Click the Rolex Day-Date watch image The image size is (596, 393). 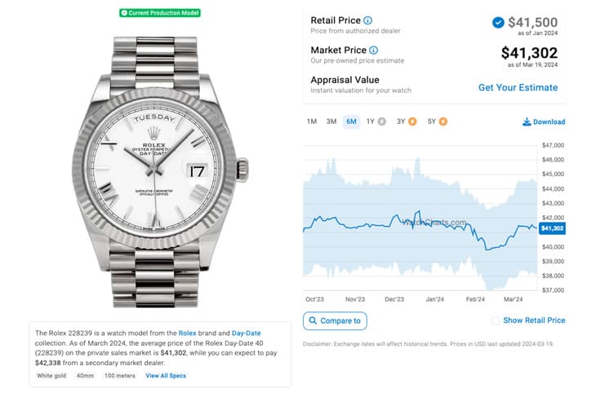click(x=160, y=172)
